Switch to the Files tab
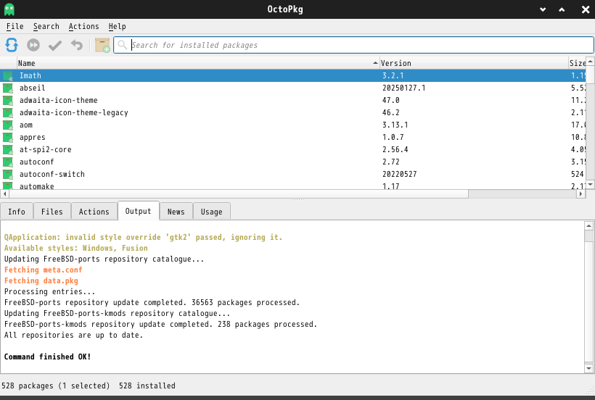 pos(52,212)
